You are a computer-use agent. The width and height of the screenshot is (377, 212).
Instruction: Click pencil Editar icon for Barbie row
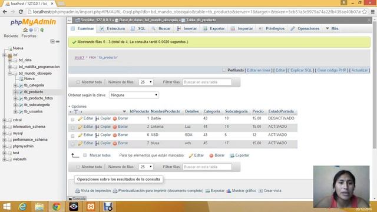[x=80, y=118]
